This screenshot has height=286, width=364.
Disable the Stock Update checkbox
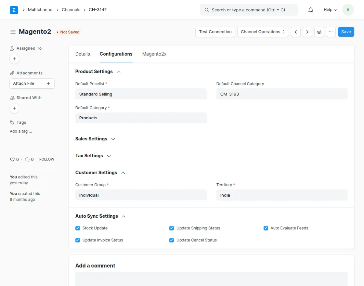pos(78,228)
